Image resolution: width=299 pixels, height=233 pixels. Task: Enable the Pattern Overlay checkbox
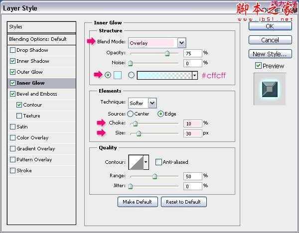[x=12, y=159]
